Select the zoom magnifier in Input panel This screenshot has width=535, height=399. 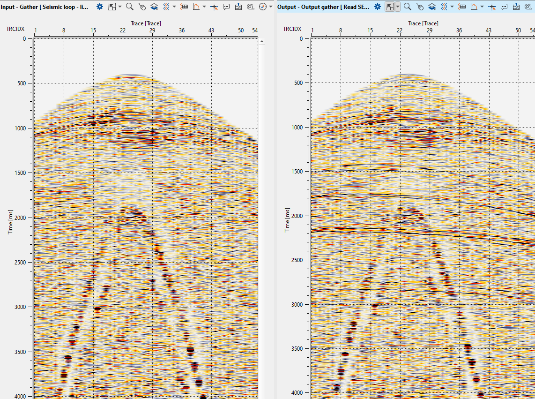tap(129, 7)
